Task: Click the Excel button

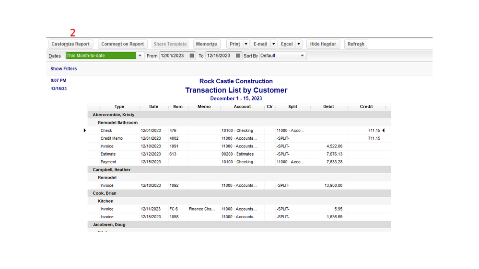Action: pos(287,44)
